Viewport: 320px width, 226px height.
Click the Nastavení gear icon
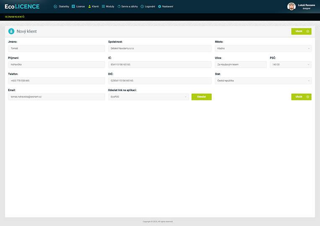pos(159,7)
